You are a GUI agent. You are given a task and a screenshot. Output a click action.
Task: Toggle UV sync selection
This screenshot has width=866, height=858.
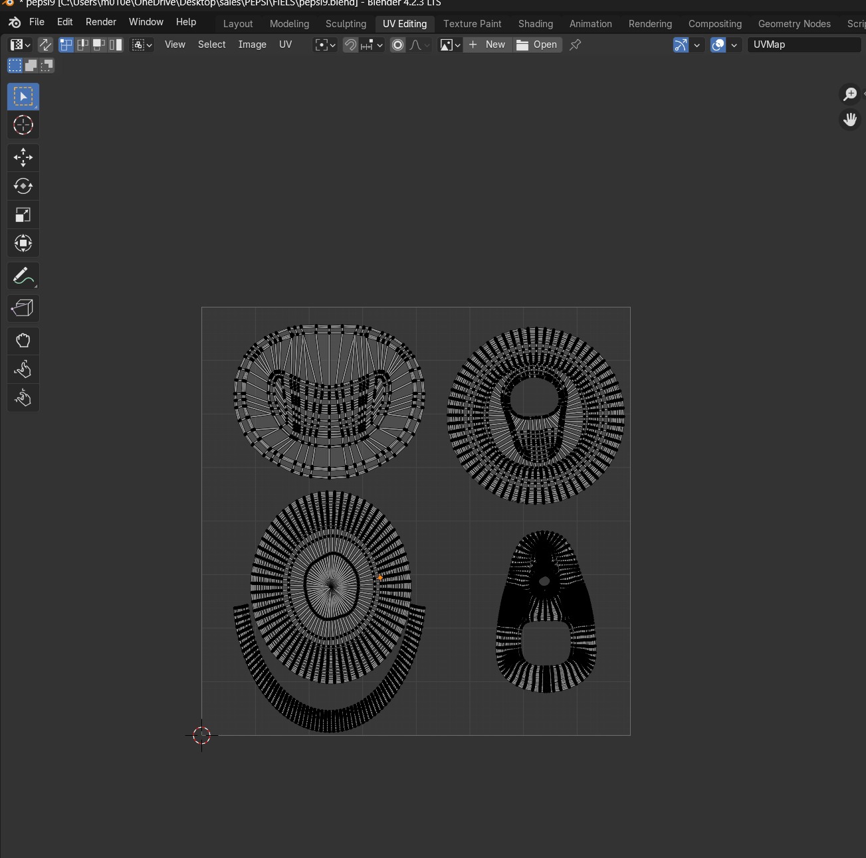tap(45, 44)
